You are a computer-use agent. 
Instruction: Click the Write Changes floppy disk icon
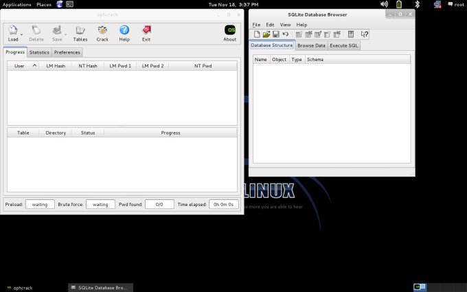pyautogui.click(x=276, y=34)
